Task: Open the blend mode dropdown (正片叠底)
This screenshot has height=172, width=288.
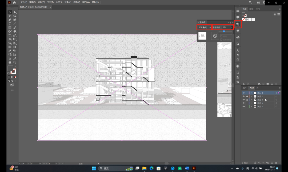Action: click(x=204, y=28)
